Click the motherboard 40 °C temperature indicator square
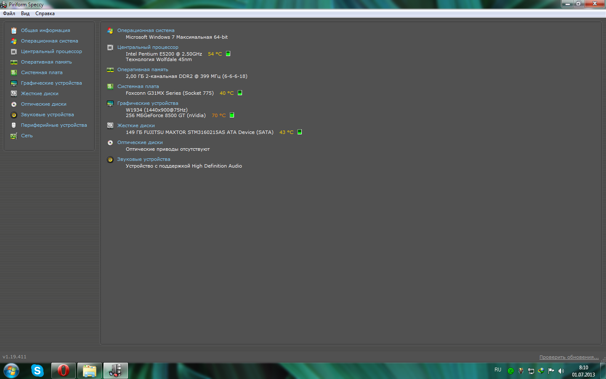This screenshot has height=379, width=606. [x=240, y=93]
